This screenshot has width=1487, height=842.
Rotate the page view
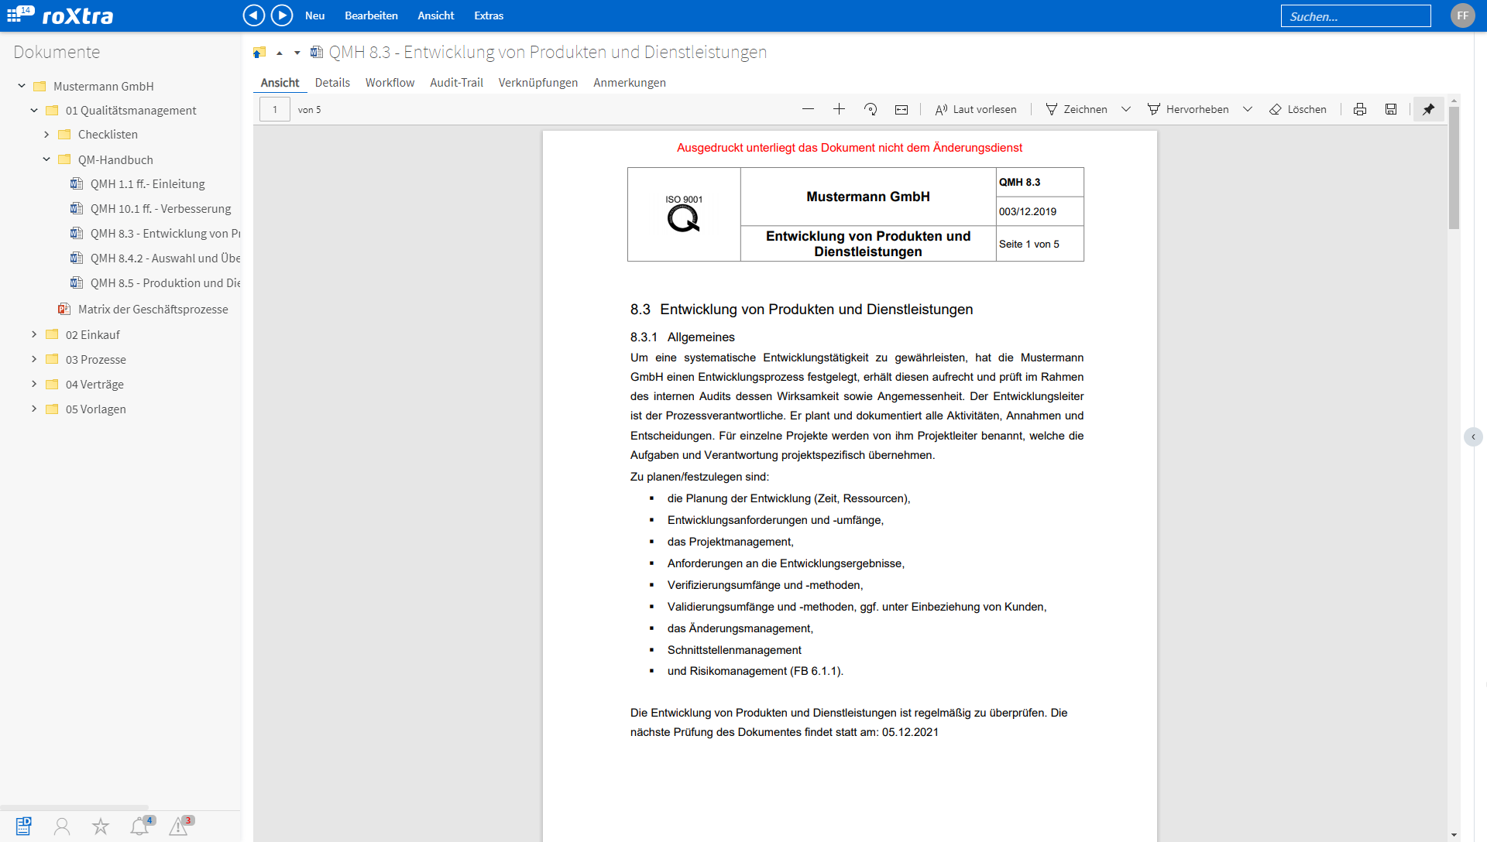point(871,108)
